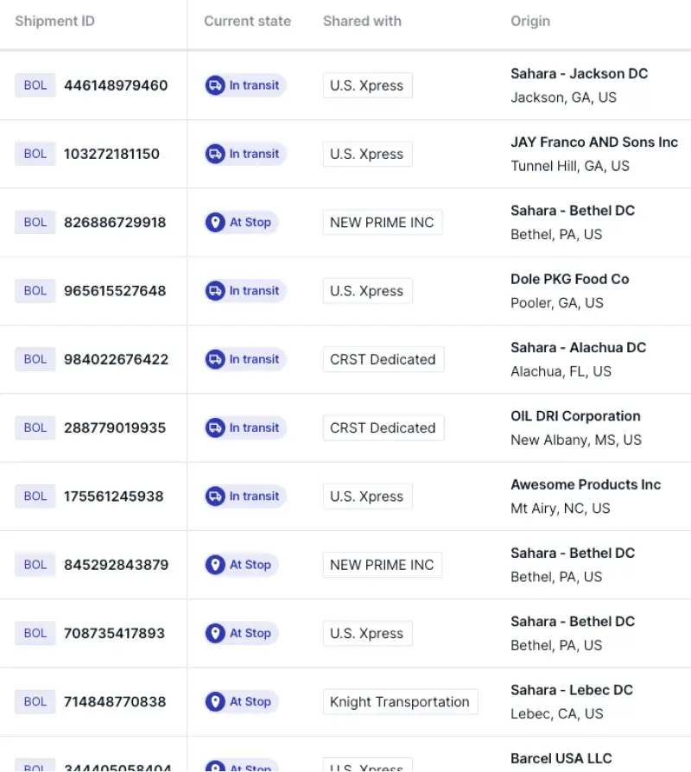Click the truck icon for shipment 175561245938
Screen dimensions: 691x772
pyautogui.click(x=215, y=497)
